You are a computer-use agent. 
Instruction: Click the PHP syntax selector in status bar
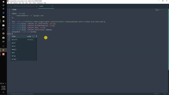tap(165, 94)
